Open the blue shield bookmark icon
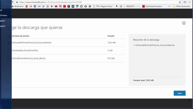The width and height of the screenshot is (193, 109). 77,6
